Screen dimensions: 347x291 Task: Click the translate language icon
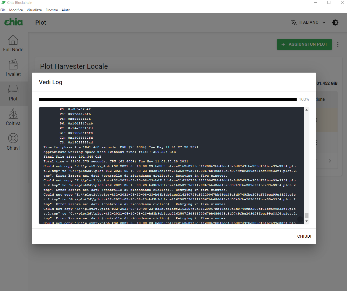[294, 22]
